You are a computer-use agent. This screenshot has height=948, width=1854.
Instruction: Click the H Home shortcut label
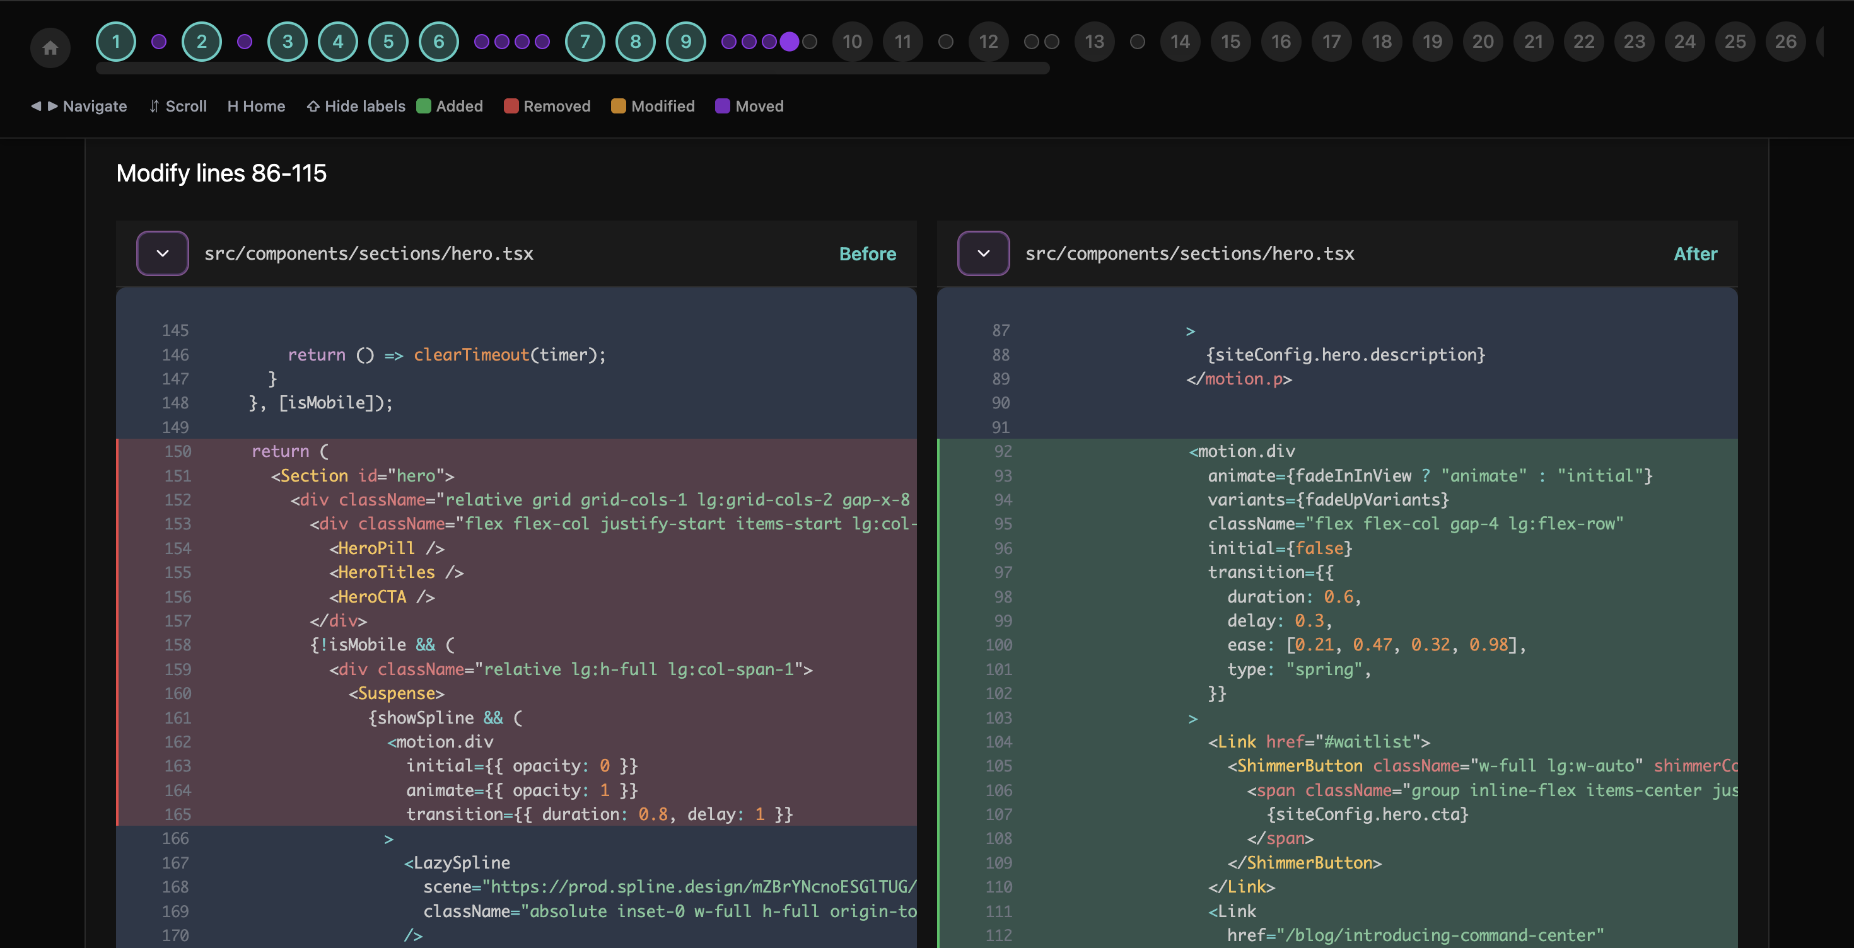pos(256,107)
